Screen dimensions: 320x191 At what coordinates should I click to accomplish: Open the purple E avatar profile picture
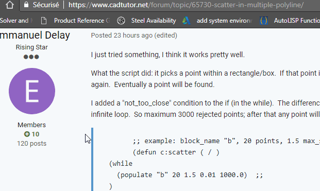pos(32,91)
